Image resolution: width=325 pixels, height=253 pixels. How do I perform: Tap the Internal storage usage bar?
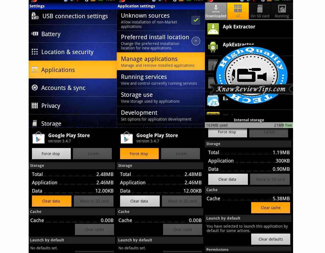pos(249,125)
